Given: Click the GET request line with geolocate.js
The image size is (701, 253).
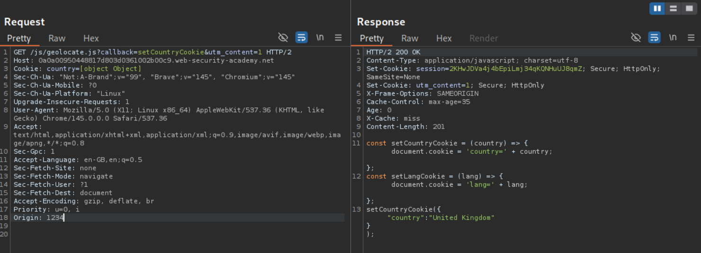Looking at the screenshot, I should point(152,52).
